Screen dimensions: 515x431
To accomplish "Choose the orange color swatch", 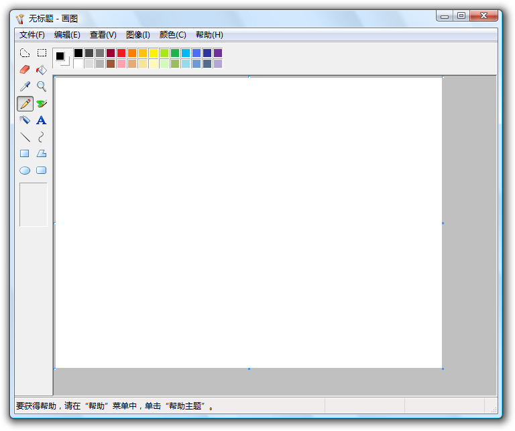I will [x=132, y=53].
